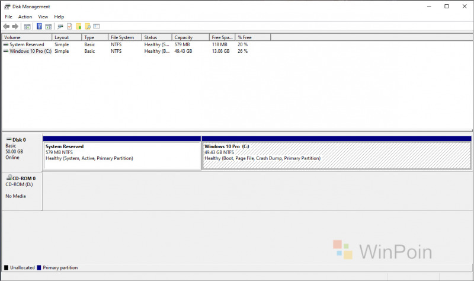Click the 49.43 GB capacity cell

click(183, 51)
